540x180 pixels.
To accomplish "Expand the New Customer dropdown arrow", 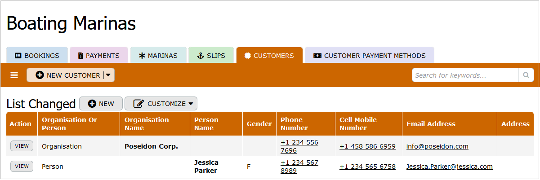I will [x=108, y=75].
